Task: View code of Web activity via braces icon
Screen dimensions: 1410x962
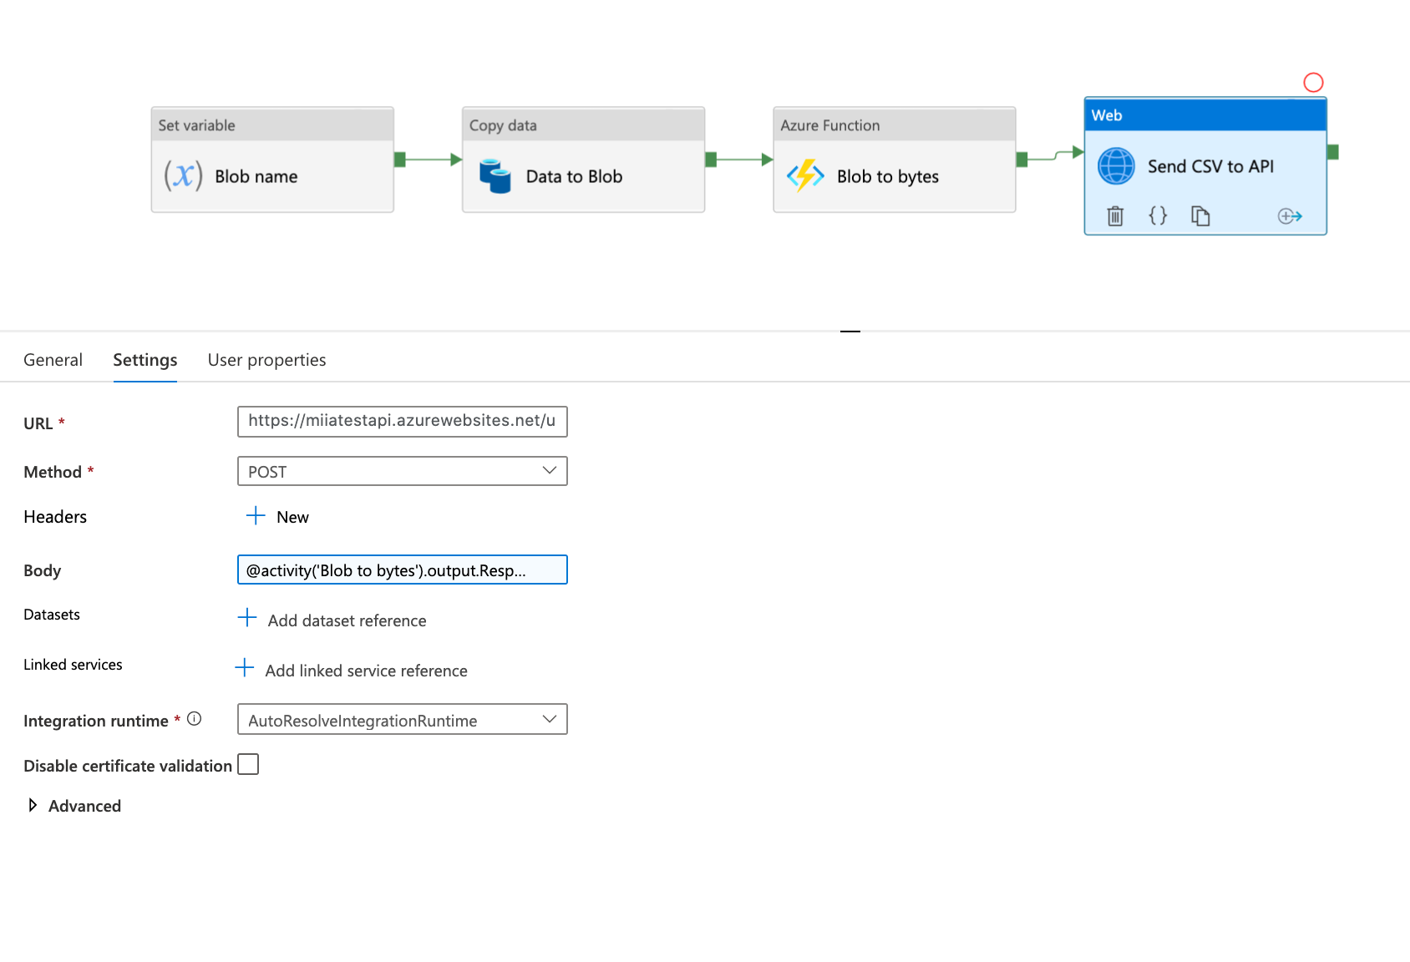Action: point(1158,216)
